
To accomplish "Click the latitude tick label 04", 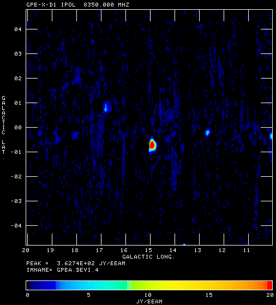I will tap(18, 29).
